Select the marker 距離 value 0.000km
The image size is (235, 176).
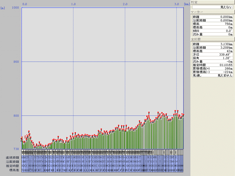pos(226,17)
